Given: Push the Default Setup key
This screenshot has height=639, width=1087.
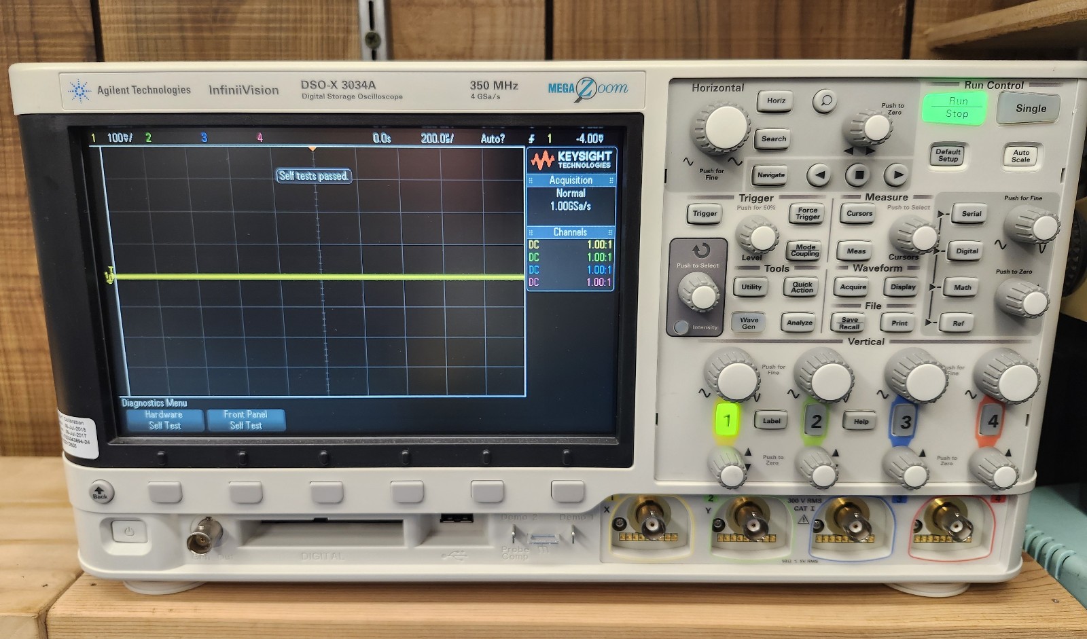Looking at the screenshot, I should click(948, 156).
